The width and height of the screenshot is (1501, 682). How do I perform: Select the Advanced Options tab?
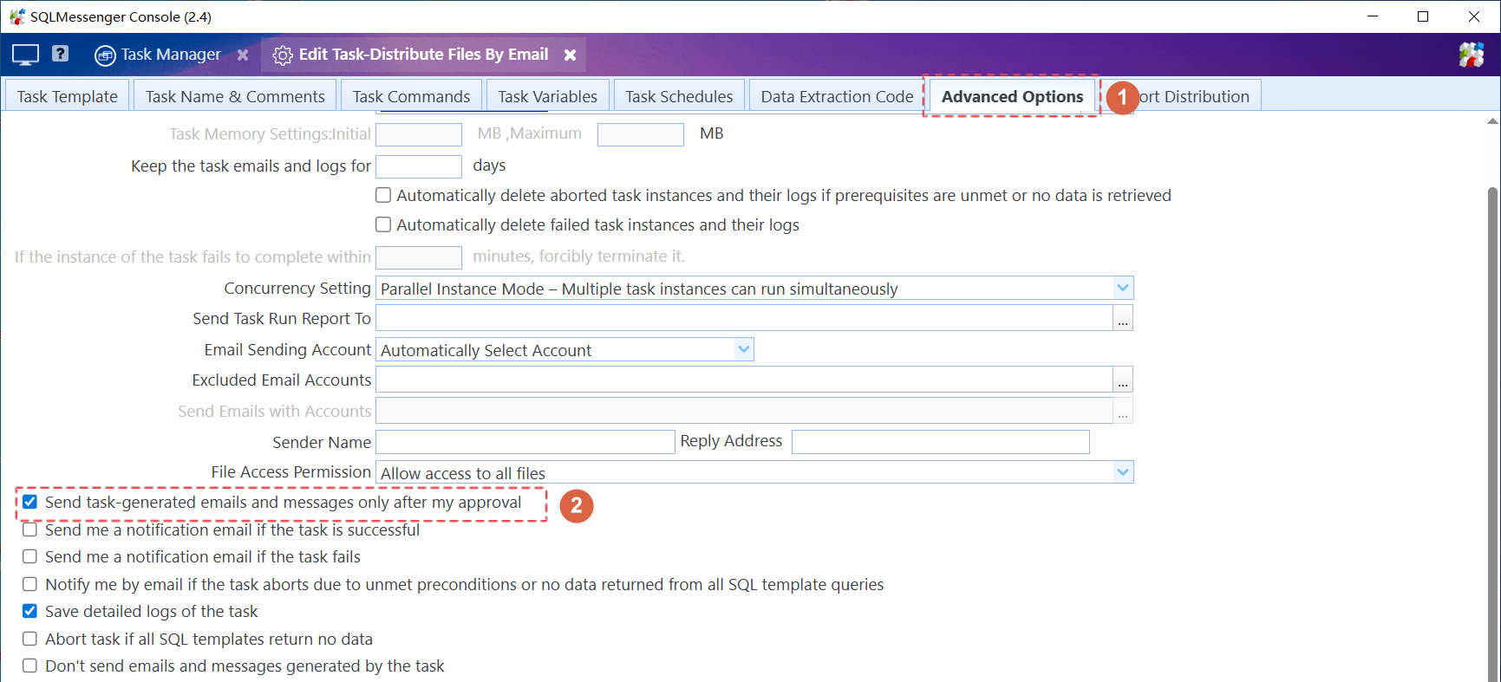pyautogui.click(x=1012, y=96)
